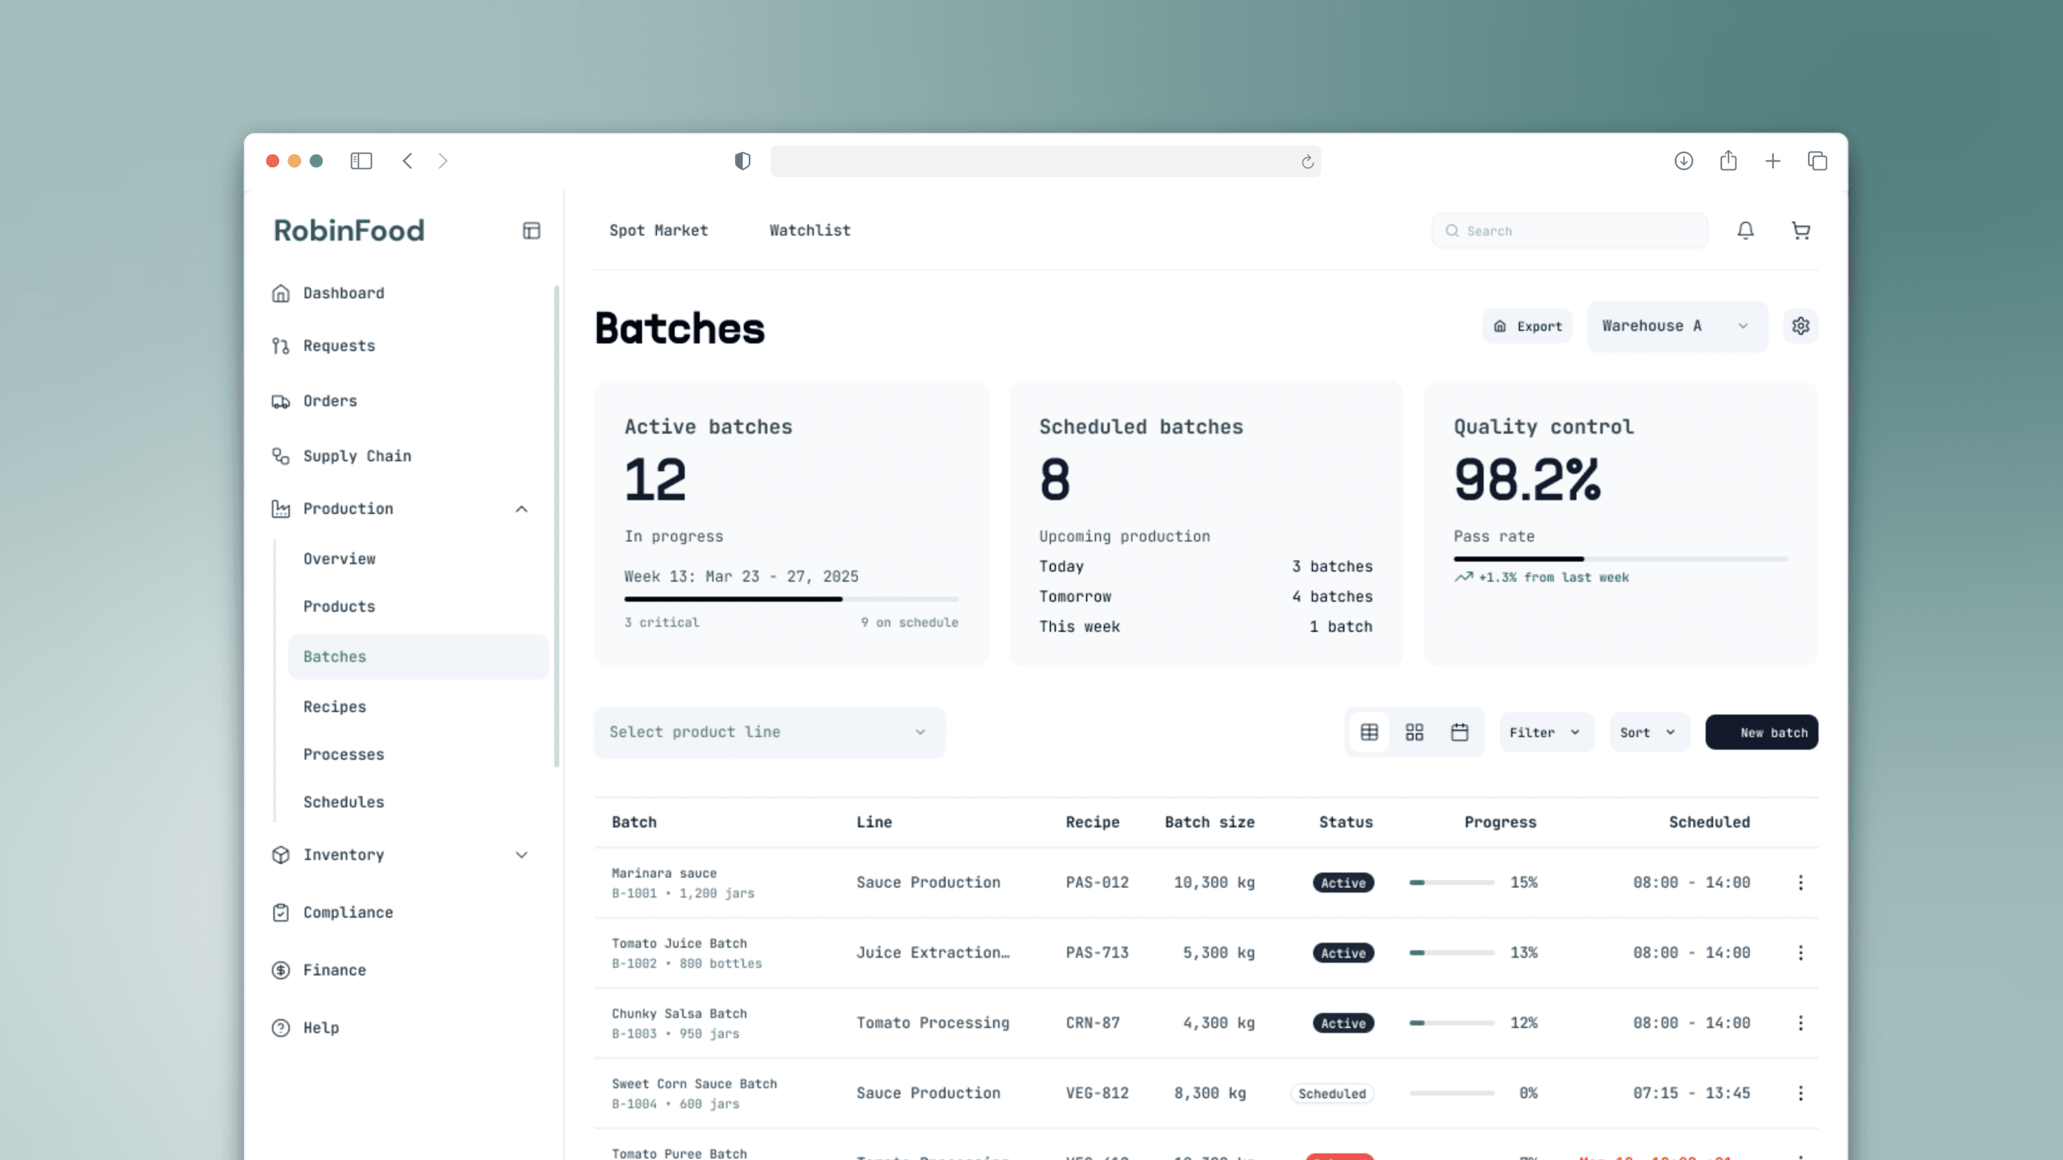Collapse the RobinFood sidebar panel icon
The height and width of the screenshot is (1160, 2063).
coord(532,230)
